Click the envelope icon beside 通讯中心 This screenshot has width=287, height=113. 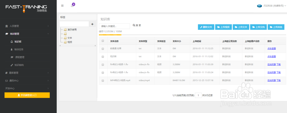tap(6, 80)
